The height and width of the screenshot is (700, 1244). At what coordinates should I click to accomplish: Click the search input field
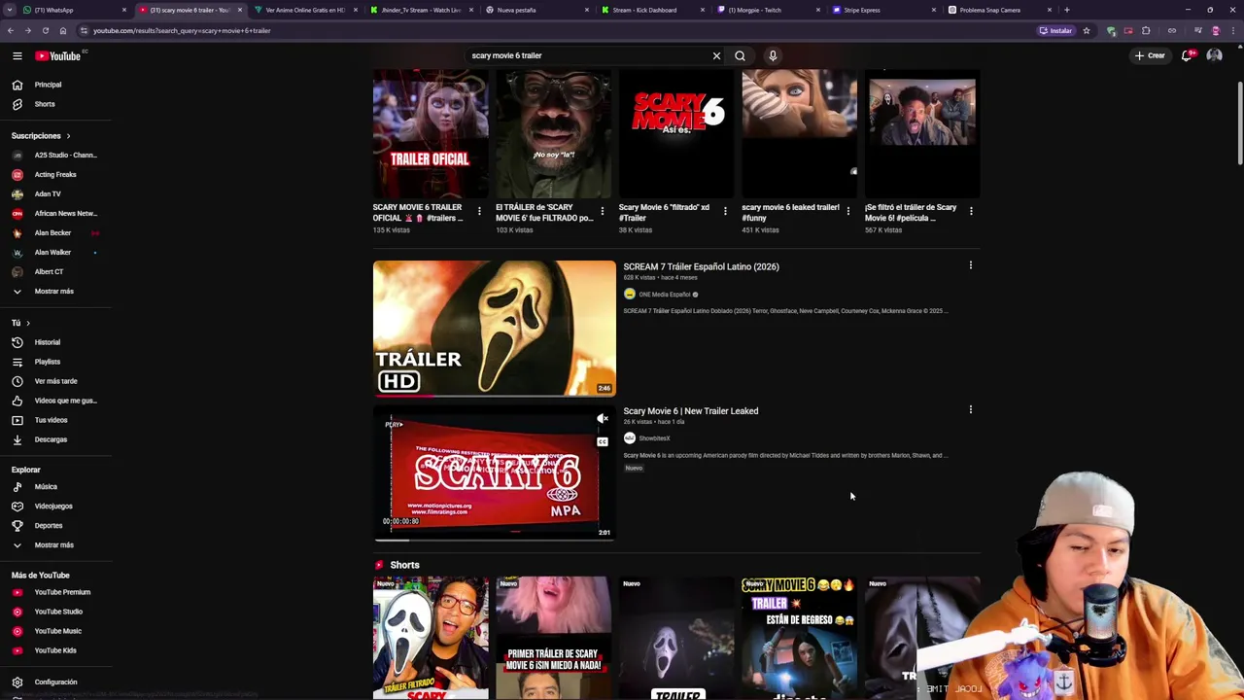tap(588, 55)
